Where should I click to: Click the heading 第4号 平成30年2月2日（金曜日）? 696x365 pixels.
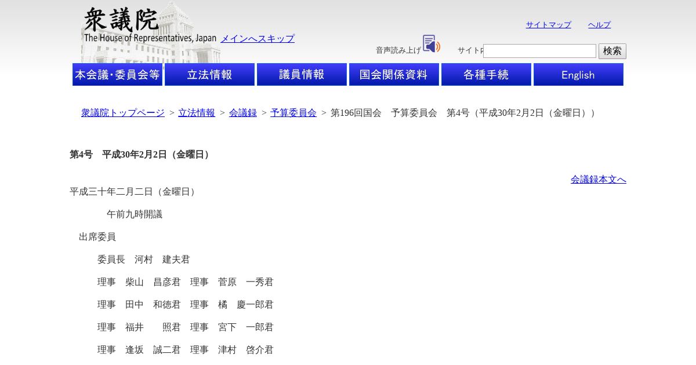pos(142,155)
